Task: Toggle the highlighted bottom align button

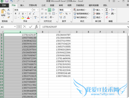Action: pos(50,10)
